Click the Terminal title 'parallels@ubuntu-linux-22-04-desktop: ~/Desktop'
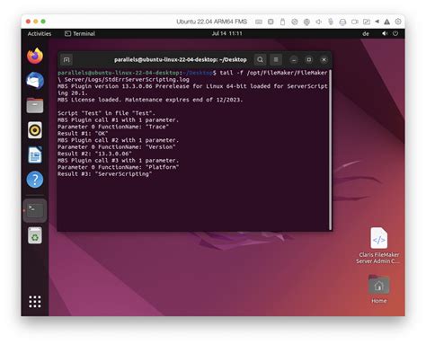426x344 pixels. click(181, 60)
